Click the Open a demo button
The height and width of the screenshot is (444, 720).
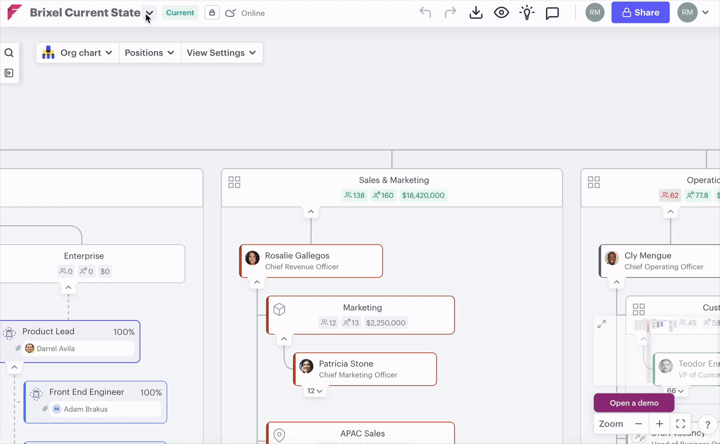click(x=633, y=403)
